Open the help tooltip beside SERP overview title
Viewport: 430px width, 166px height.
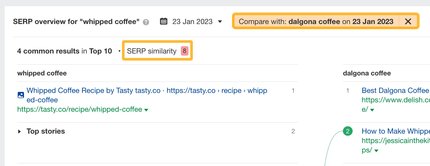(x=146, y=22)
